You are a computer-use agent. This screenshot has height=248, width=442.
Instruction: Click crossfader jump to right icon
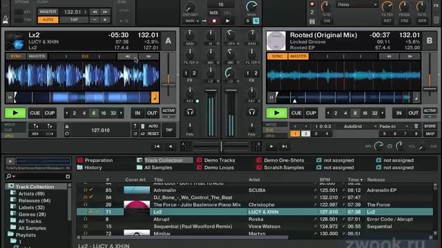tap(285, 147)
